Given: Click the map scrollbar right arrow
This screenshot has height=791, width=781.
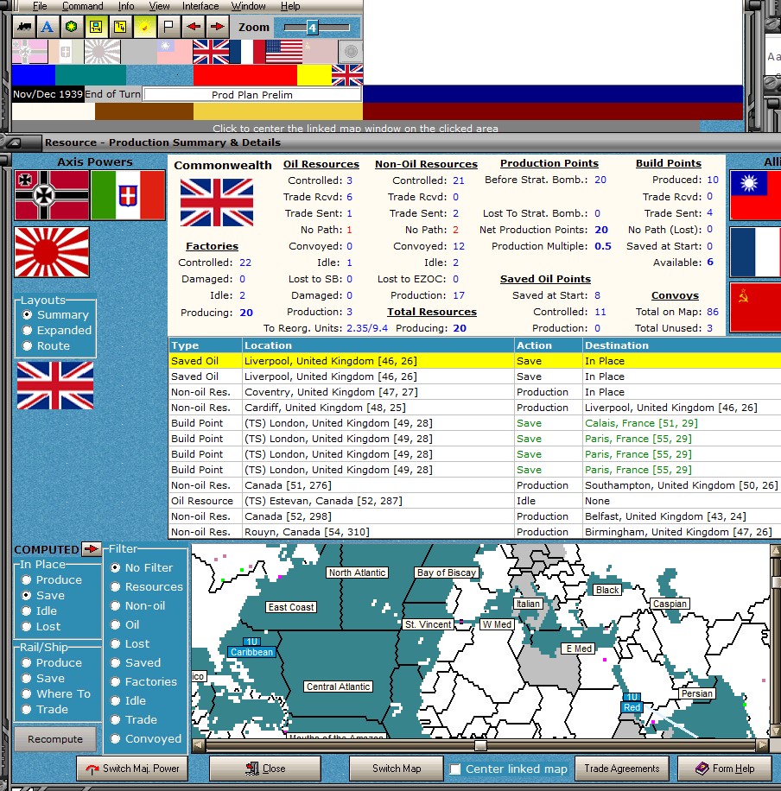Looking at the screenshot, I should [762, 745].
